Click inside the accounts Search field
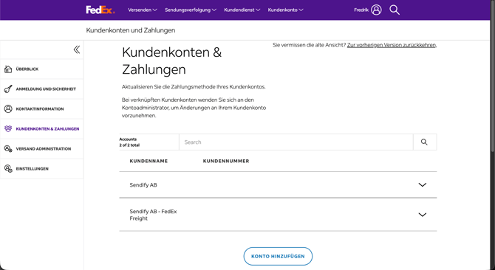This screenshot has height=270, width=495. click(296, 142)
